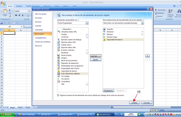
Task: Select Origen... command icon
Action: click(58, 58)
